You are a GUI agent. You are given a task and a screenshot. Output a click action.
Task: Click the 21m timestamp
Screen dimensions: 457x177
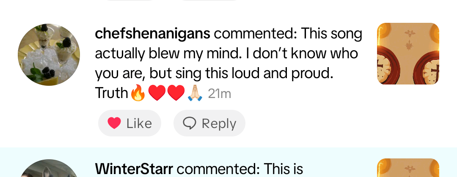(x=220, y=94)
